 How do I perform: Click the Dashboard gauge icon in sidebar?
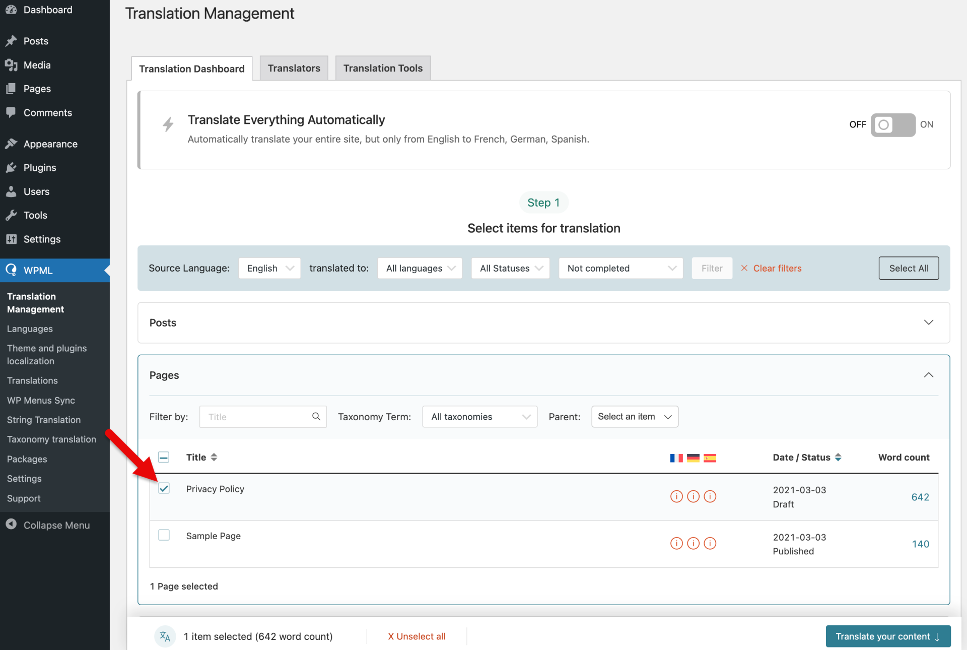11,10
